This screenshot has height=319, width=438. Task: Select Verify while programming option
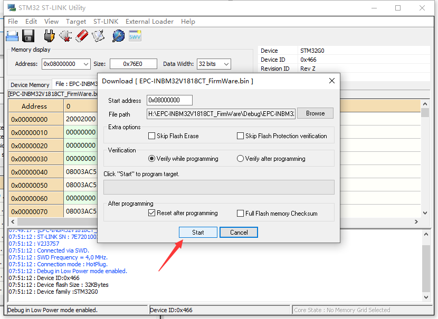pyautogui.click(x=151, y=159)
